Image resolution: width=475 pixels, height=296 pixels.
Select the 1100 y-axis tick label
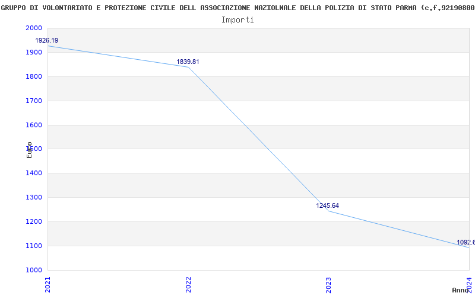pos(33,246)
